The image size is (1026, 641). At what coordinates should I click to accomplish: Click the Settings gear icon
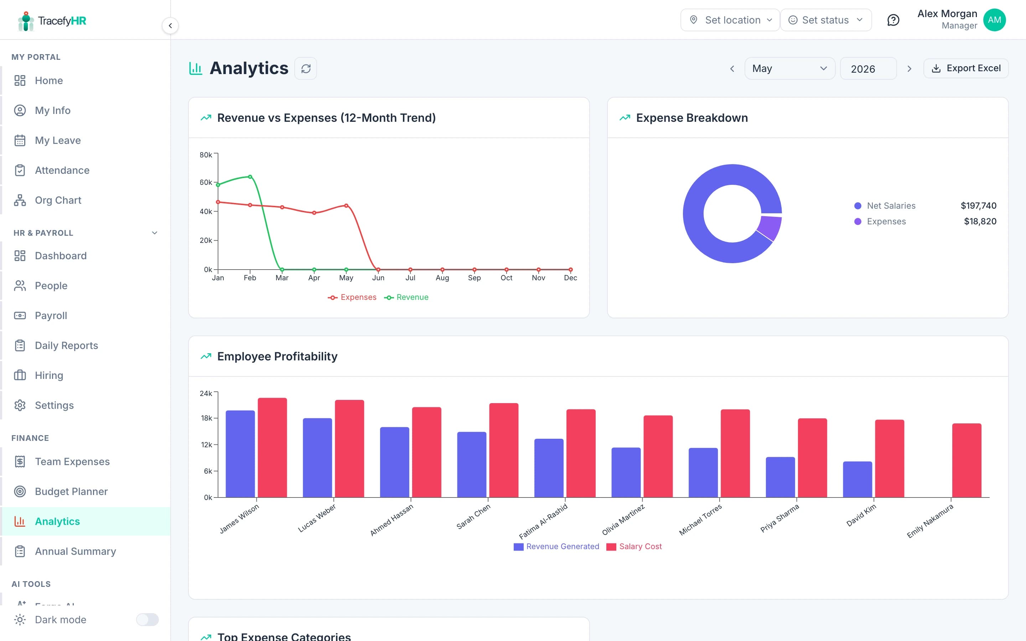point(20,405)
